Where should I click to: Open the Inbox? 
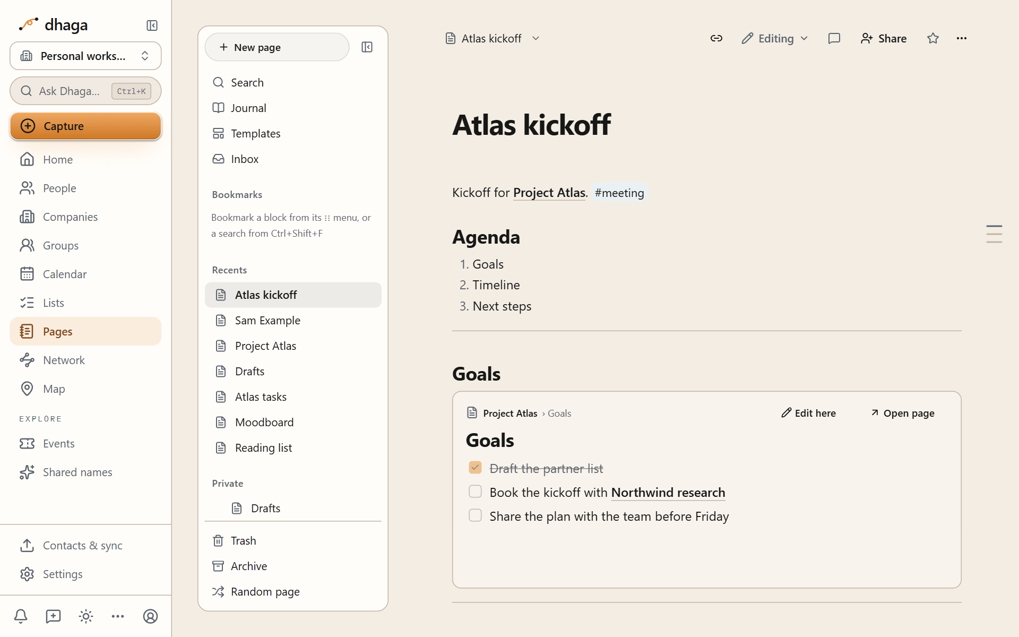293,159
